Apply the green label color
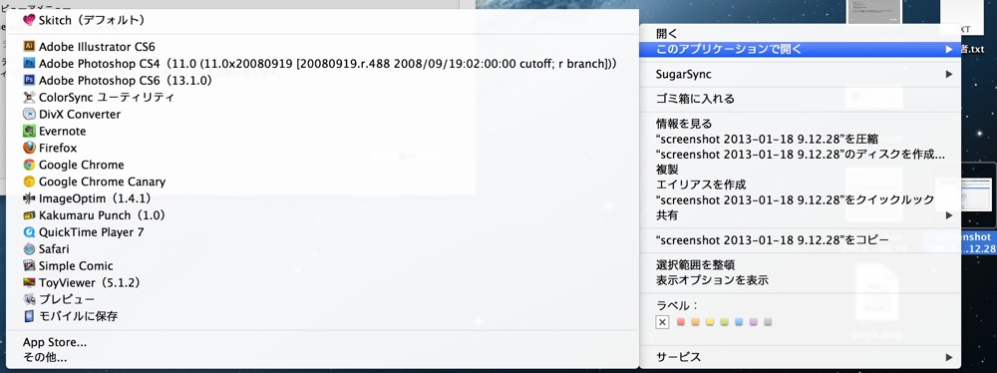Image resolution: width=997 pixels, height=373 pixels. point(724,322)
